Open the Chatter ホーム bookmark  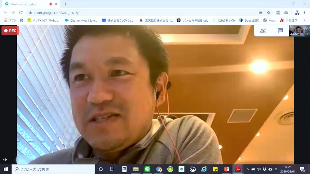81,20
